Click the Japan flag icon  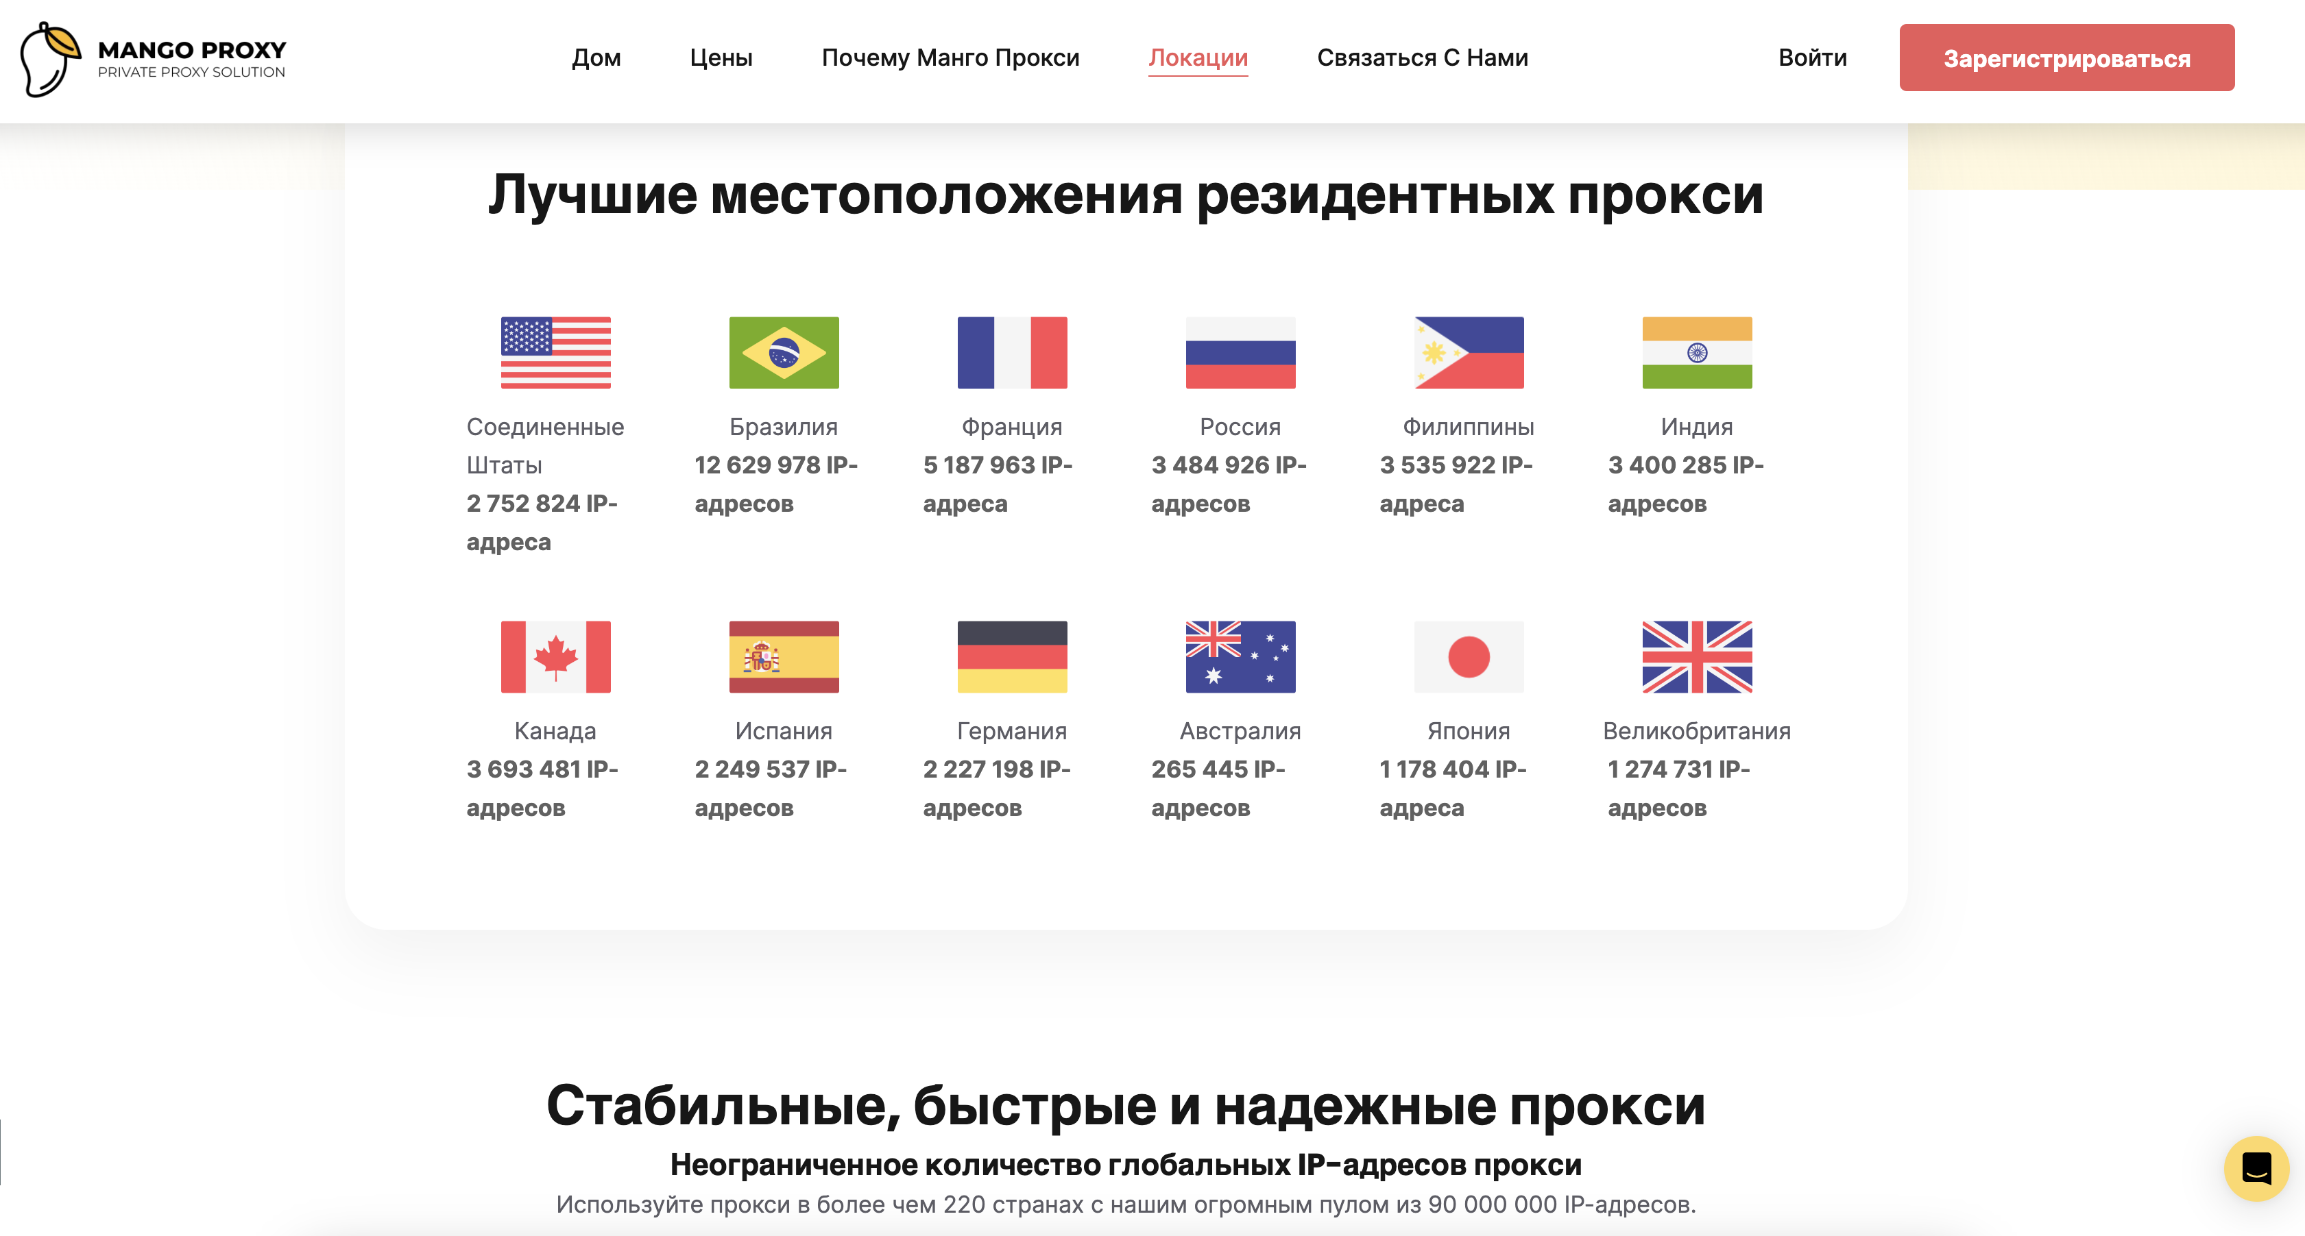(1469, 656)
